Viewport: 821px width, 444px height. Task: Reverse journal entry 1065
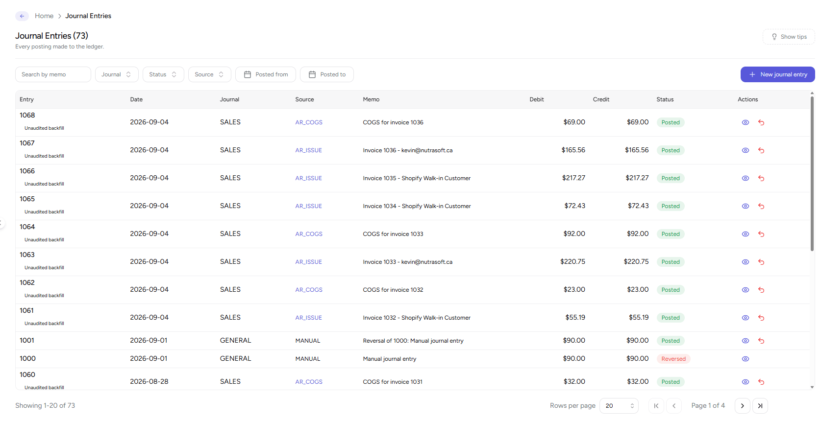tap(761, 206)
